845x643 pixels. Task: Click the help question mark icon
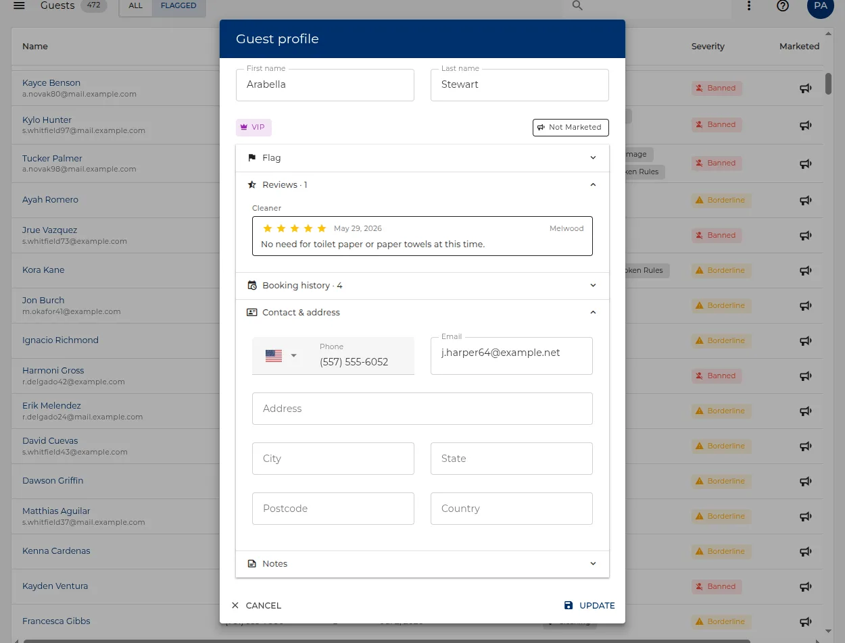click(783, 5)
